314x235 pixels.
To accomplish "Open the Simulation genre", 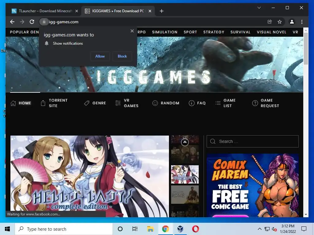I will 165,32.
